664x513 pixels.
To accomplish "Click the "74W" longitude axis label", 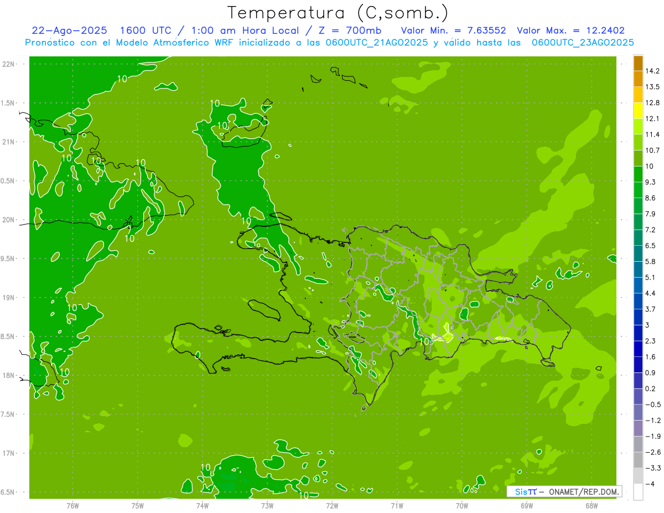I will coord(203,506).
